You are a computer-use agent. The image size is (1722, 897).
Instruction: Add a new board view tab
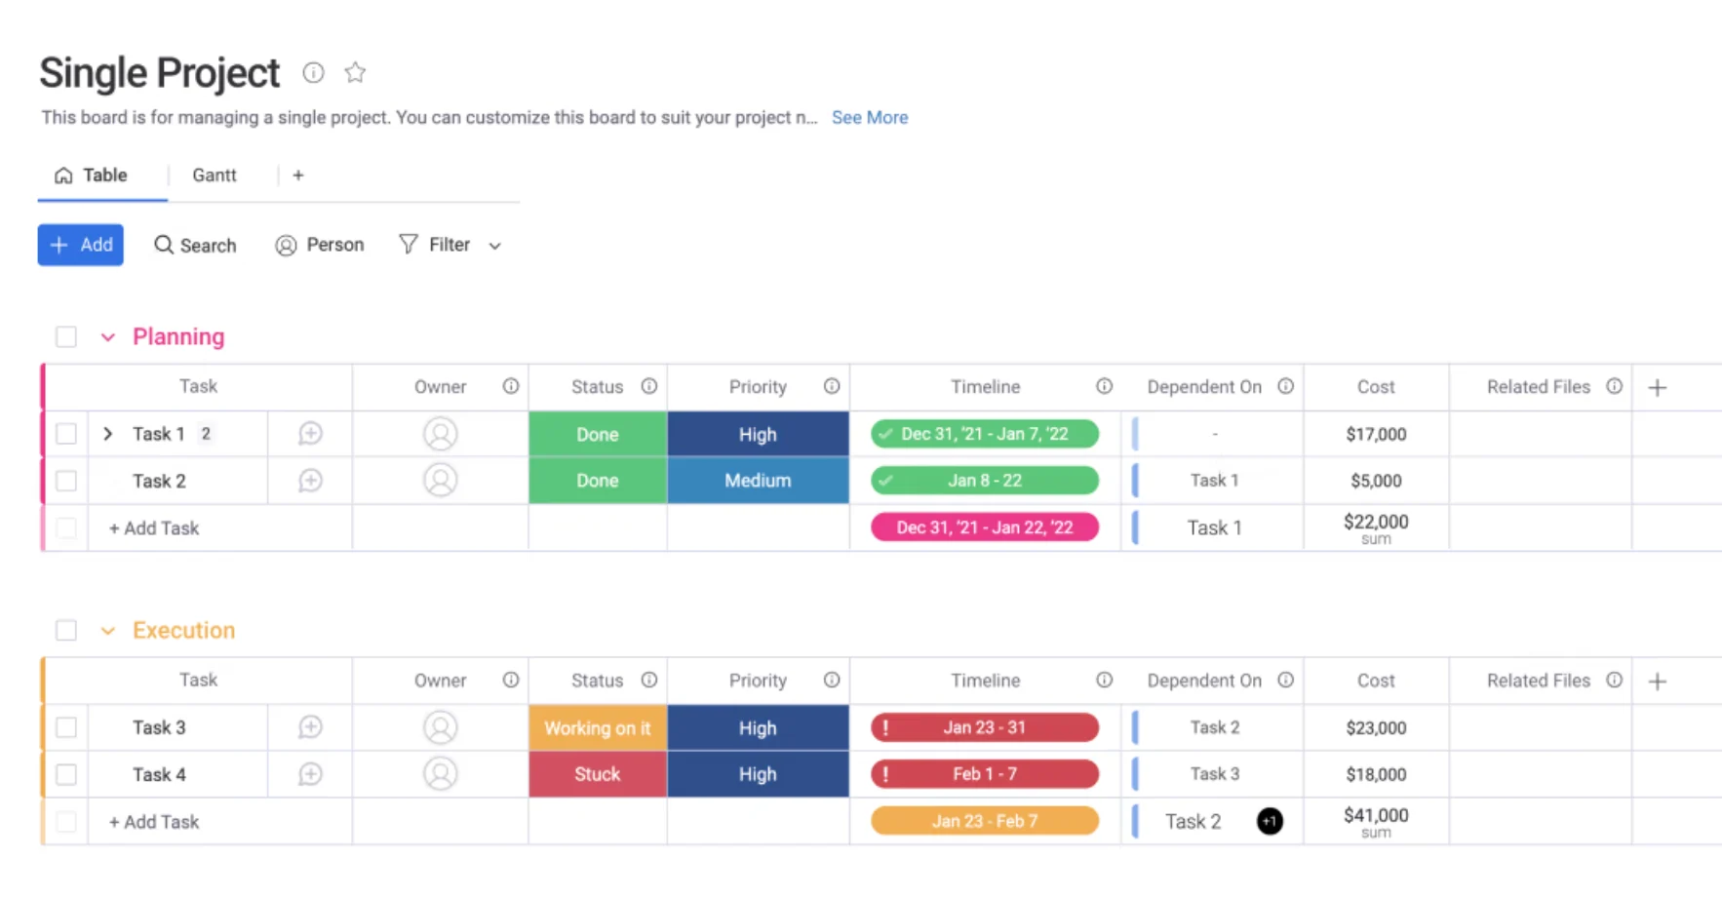click(x=298, y=175)
